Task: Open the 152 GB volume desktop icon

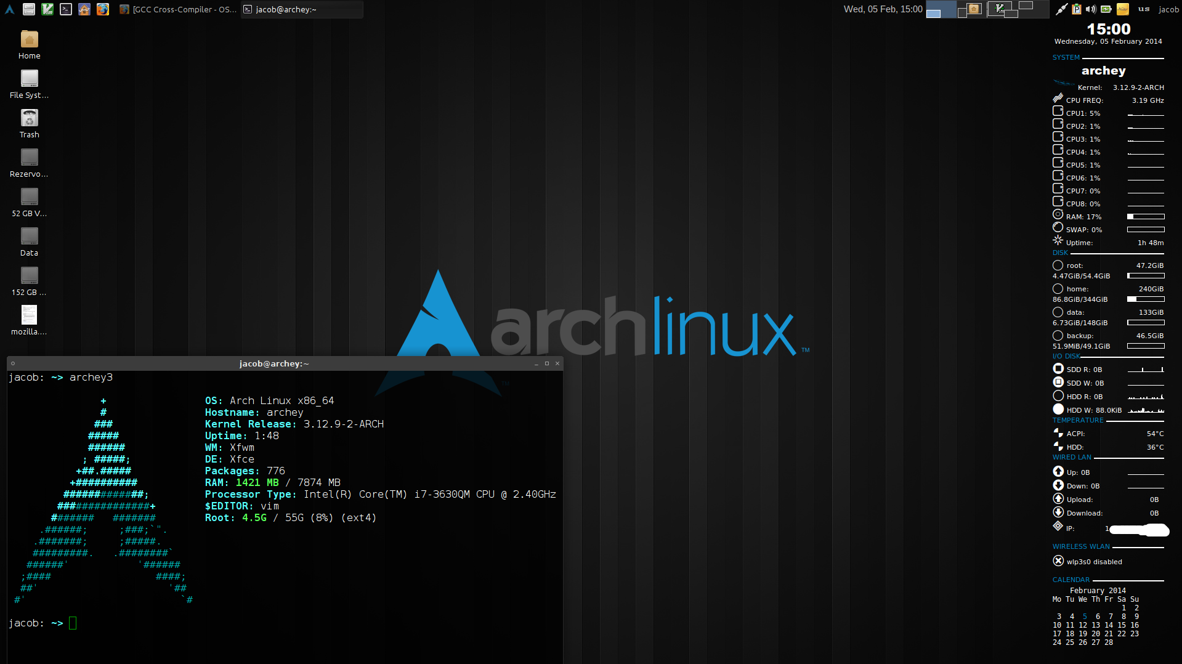Action: click(x=29, y=281)
